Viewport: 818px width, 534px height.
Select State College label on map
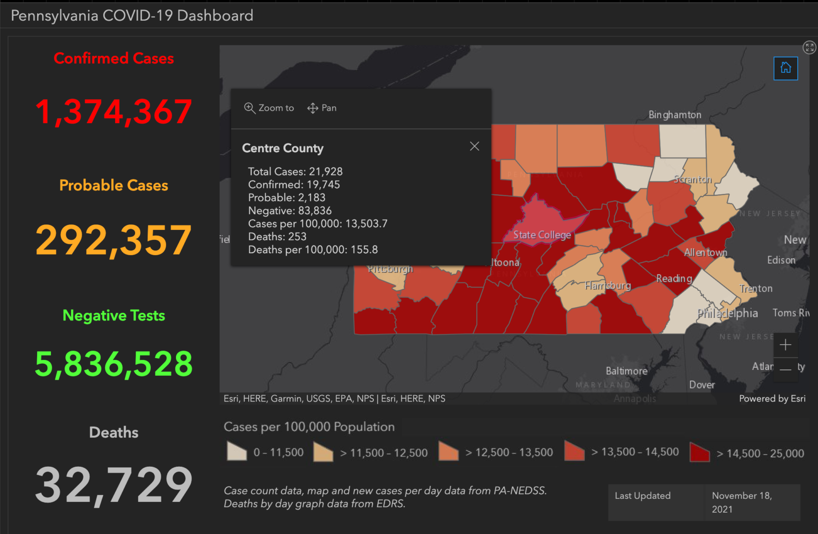542,235
